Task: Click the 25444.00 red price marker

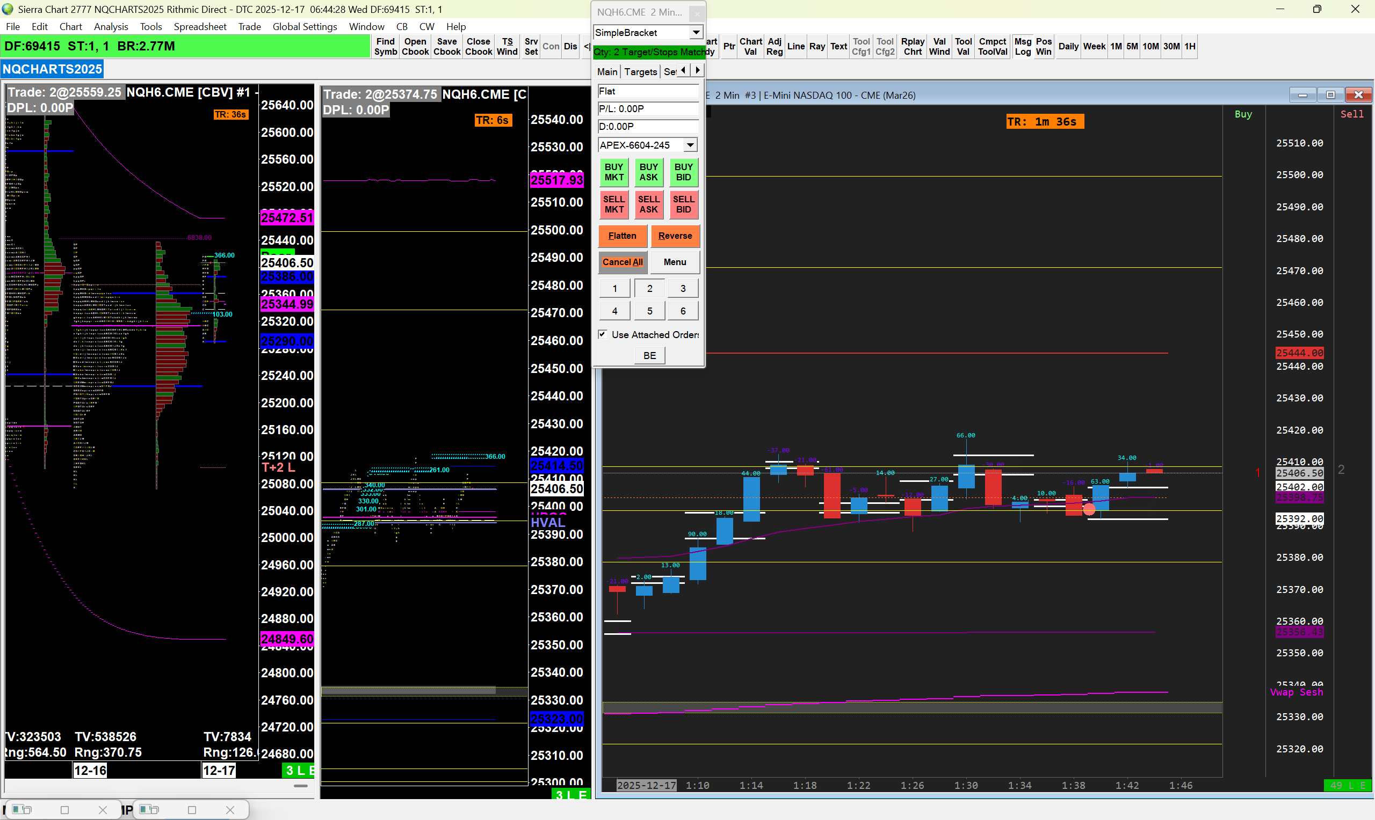Action: [1299, 353]
